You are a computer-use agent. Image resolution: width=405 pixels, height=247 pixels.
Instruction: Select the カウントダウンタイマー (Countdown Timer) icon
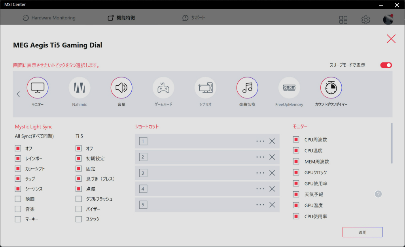click(x=331, y=88)
